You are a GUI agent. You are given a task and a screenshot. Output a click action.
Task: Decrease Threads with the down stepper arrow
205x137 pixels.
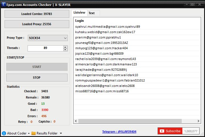click(x=65, y=50)
